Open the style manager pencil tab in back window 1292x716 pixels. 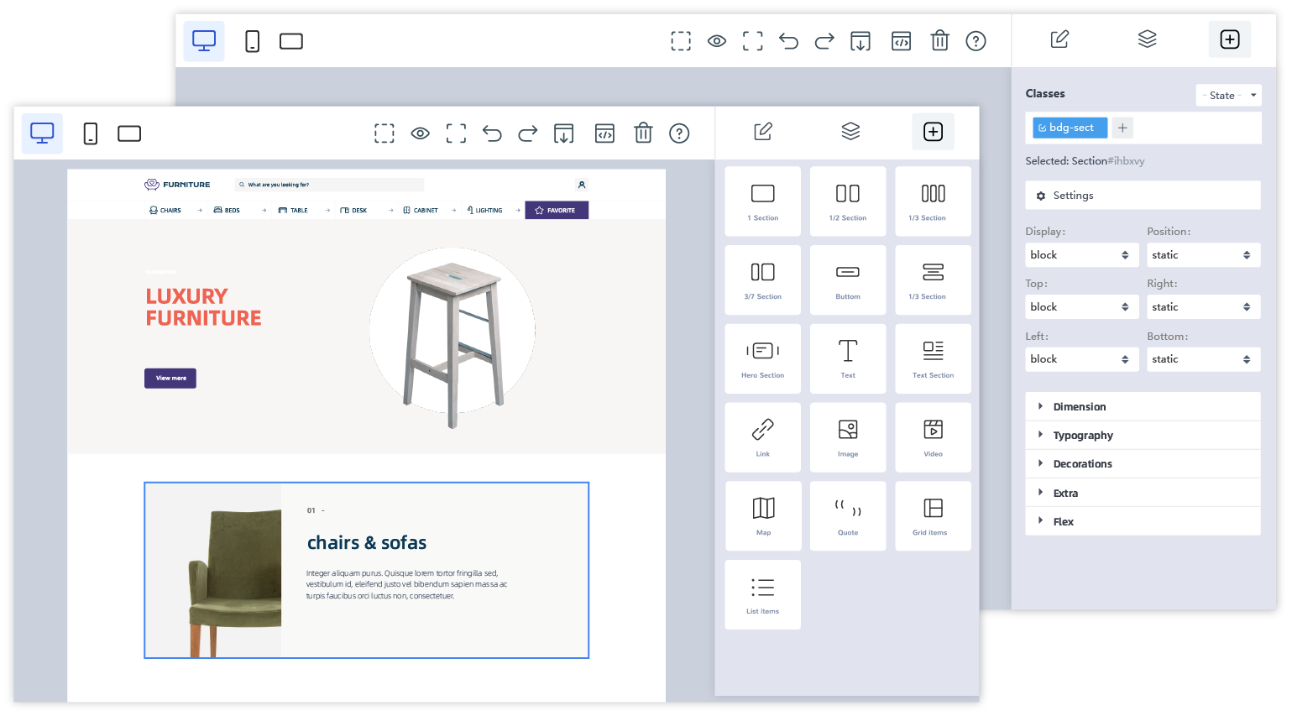tap(1059, 39)
